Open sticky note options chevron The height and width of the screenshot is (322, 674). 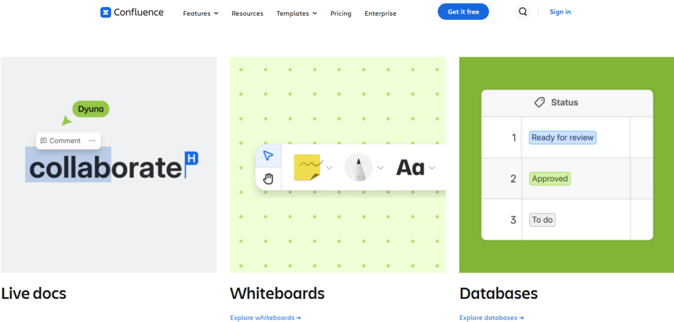coord(329,168)
